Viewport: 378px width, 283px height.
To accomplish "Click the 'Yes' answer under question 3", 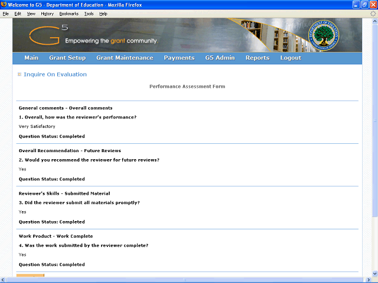I will click(x=22, y=212).
